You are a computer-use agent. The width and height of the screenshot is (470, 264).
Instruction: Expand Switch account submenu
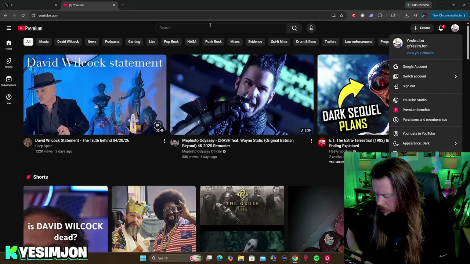click(x=426, y=76)
